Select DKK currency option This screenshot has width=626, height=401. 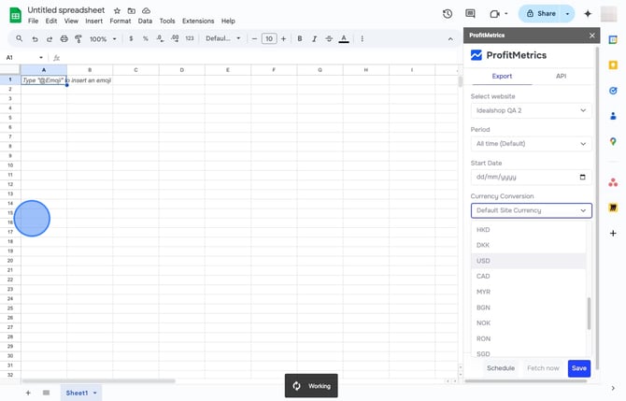(x=529, y=245)
